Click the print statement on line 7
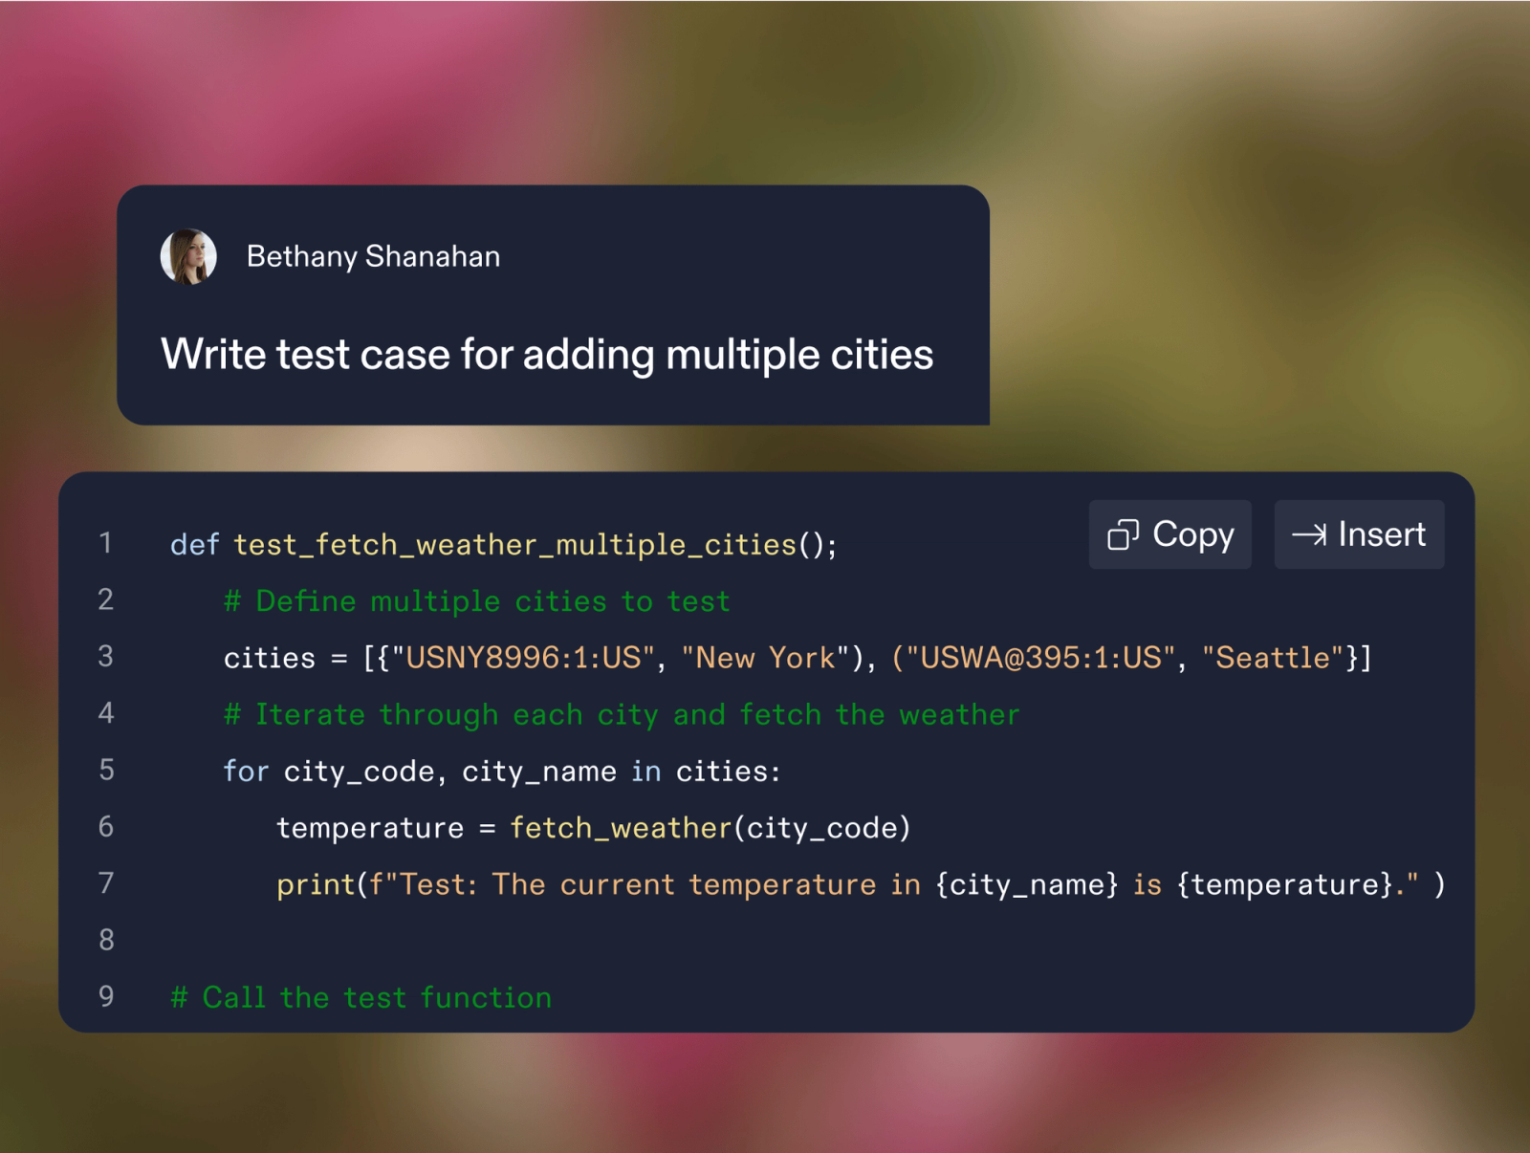 click(316, 884)
